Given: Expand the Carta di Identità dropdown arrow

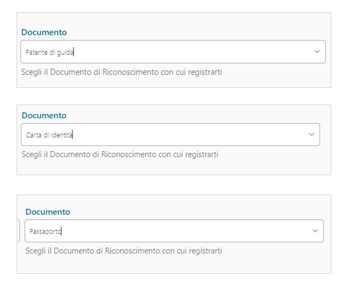Looking at the screenshot, I should click(x=311, y=134).
